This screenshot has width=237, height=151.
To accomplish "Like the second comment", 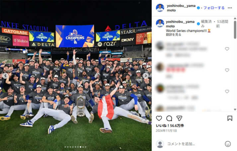I will tap(227, 70).
